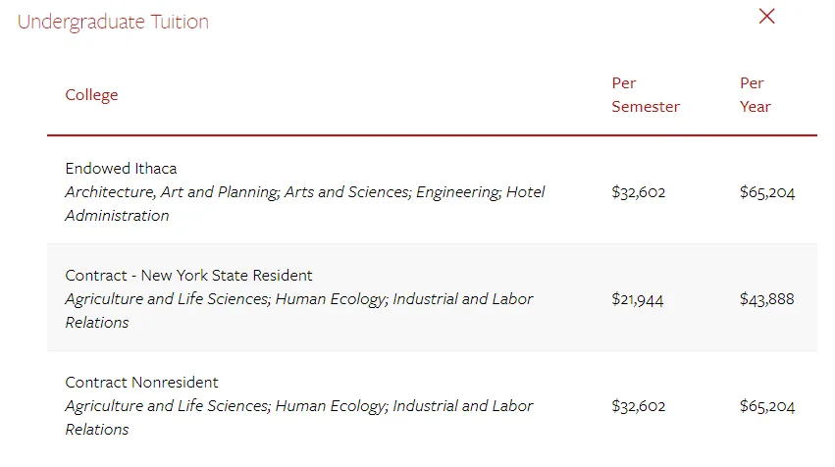
Task: Click the New York Resident colleges description
Action: (298, 299)
